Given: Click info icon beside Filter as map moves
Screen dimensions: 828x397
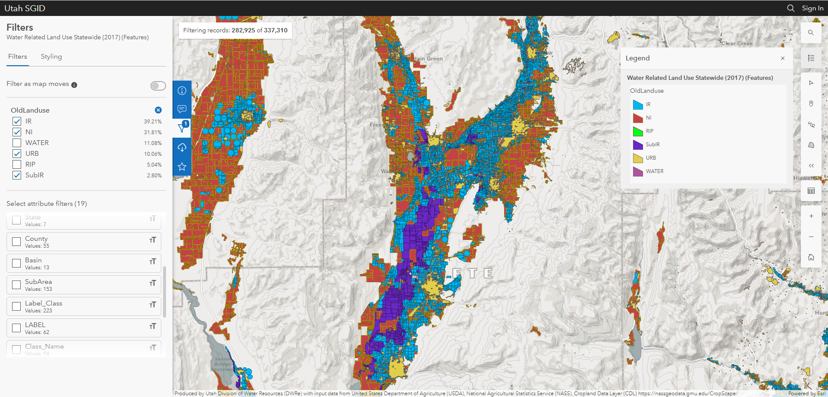Looking at the screenshot, I should pyautogui.click(x=74, y=85).
